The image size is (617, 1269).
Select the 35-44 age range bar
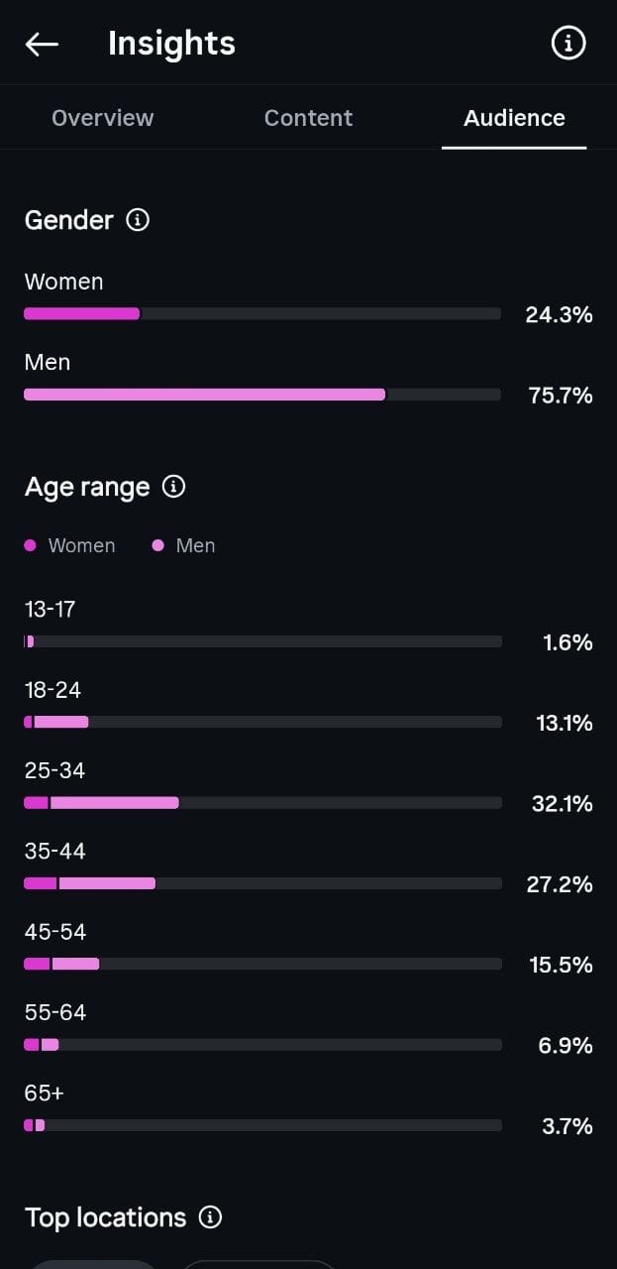pos(262,883)
